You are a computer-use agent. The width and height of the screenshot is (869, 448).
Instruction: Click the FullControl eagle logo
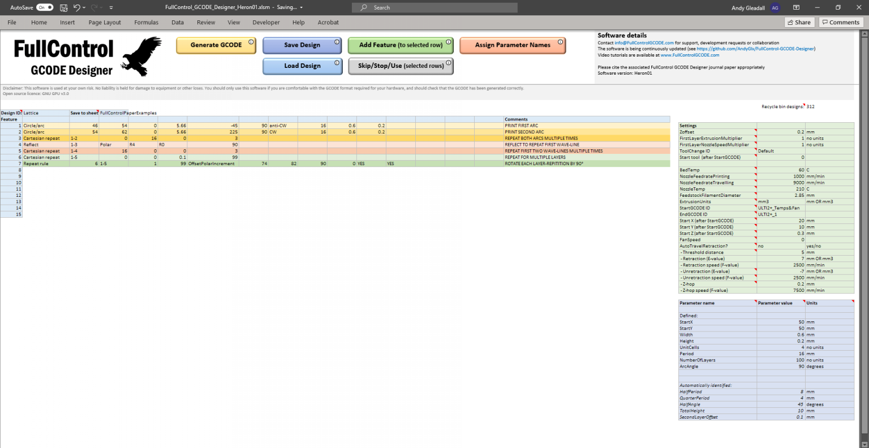pos(141,56)
